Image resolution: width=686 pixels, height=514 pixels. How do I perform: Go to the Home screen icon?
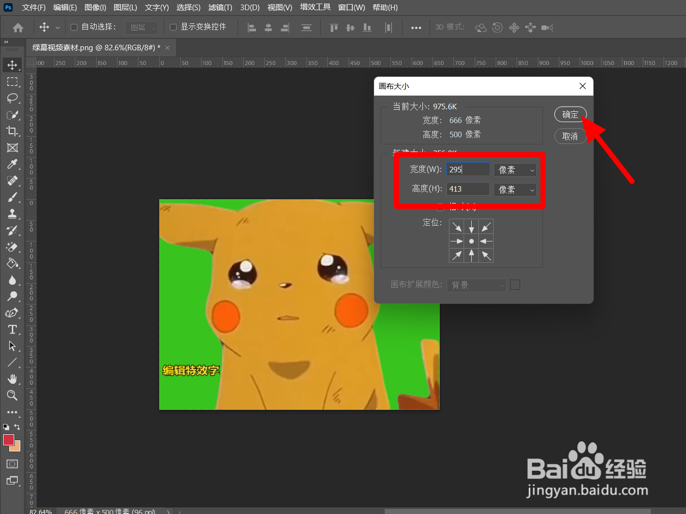click(18, 27)
